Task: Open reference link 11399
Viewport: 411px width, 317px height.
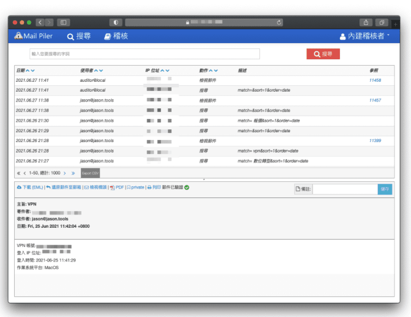Action: click(375, 141)
